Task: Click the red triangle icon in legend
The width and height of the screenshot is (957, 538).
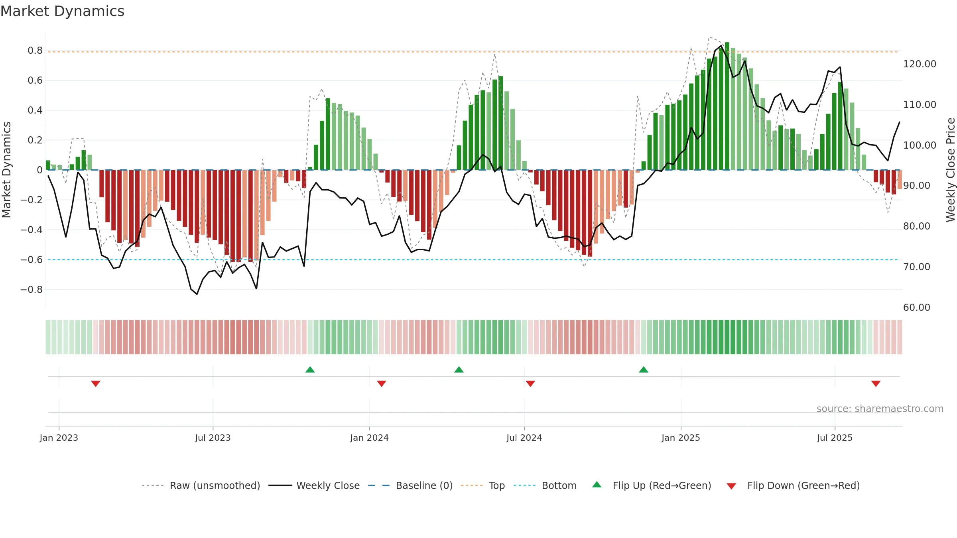Action: (x=731, y=486)
